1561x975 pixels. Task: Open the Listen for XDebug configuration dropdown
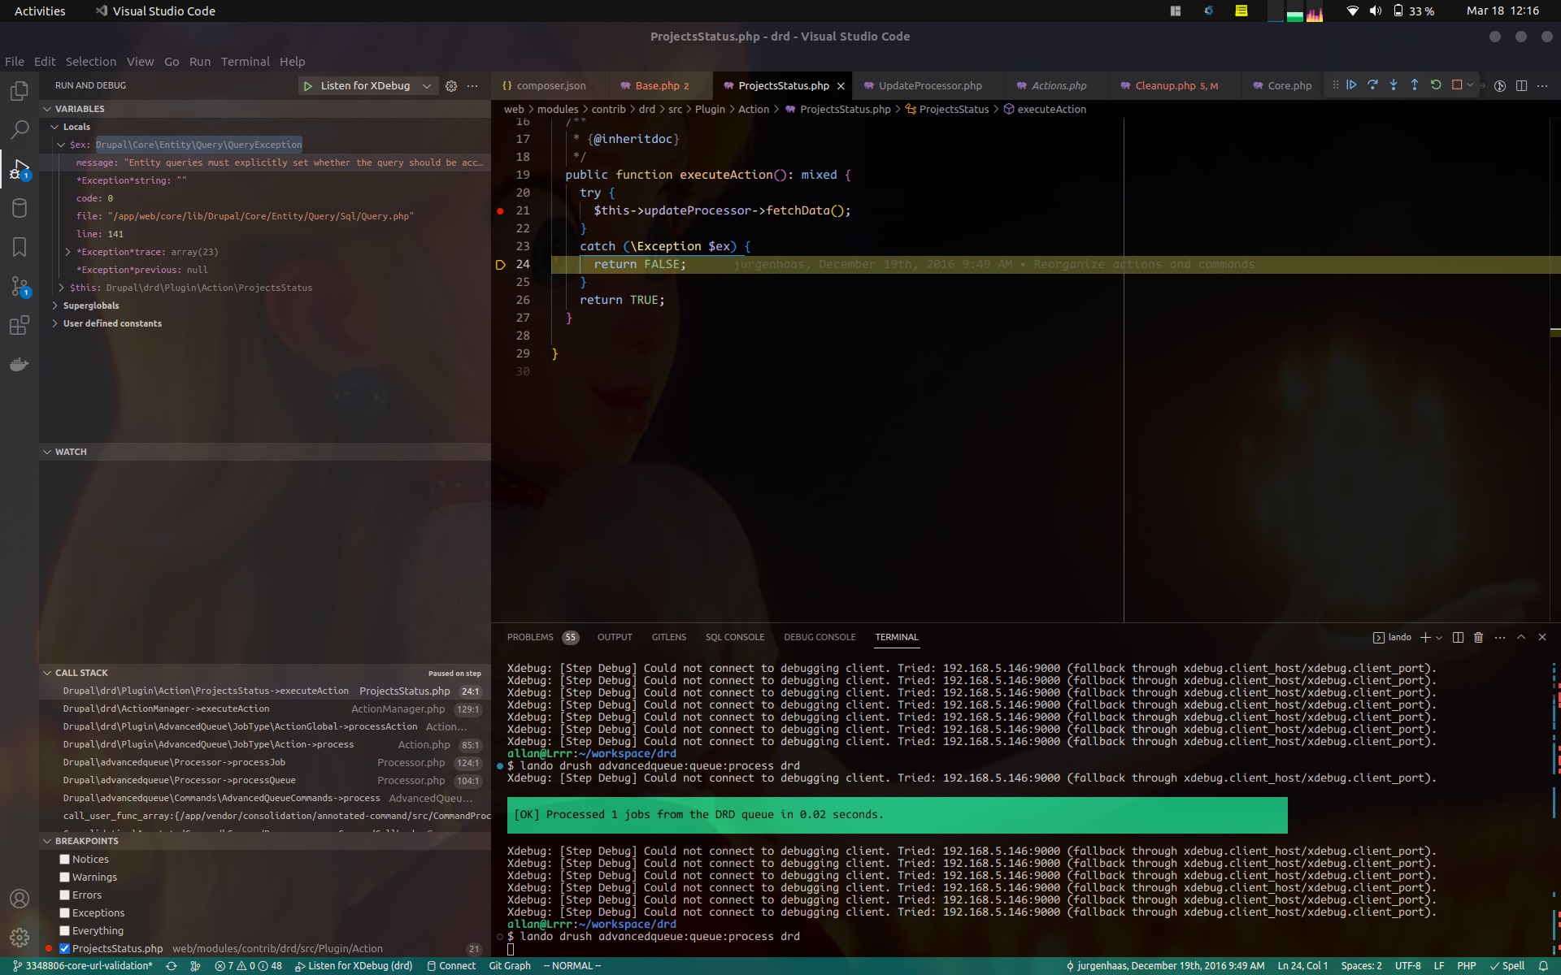tap(427, 86)
